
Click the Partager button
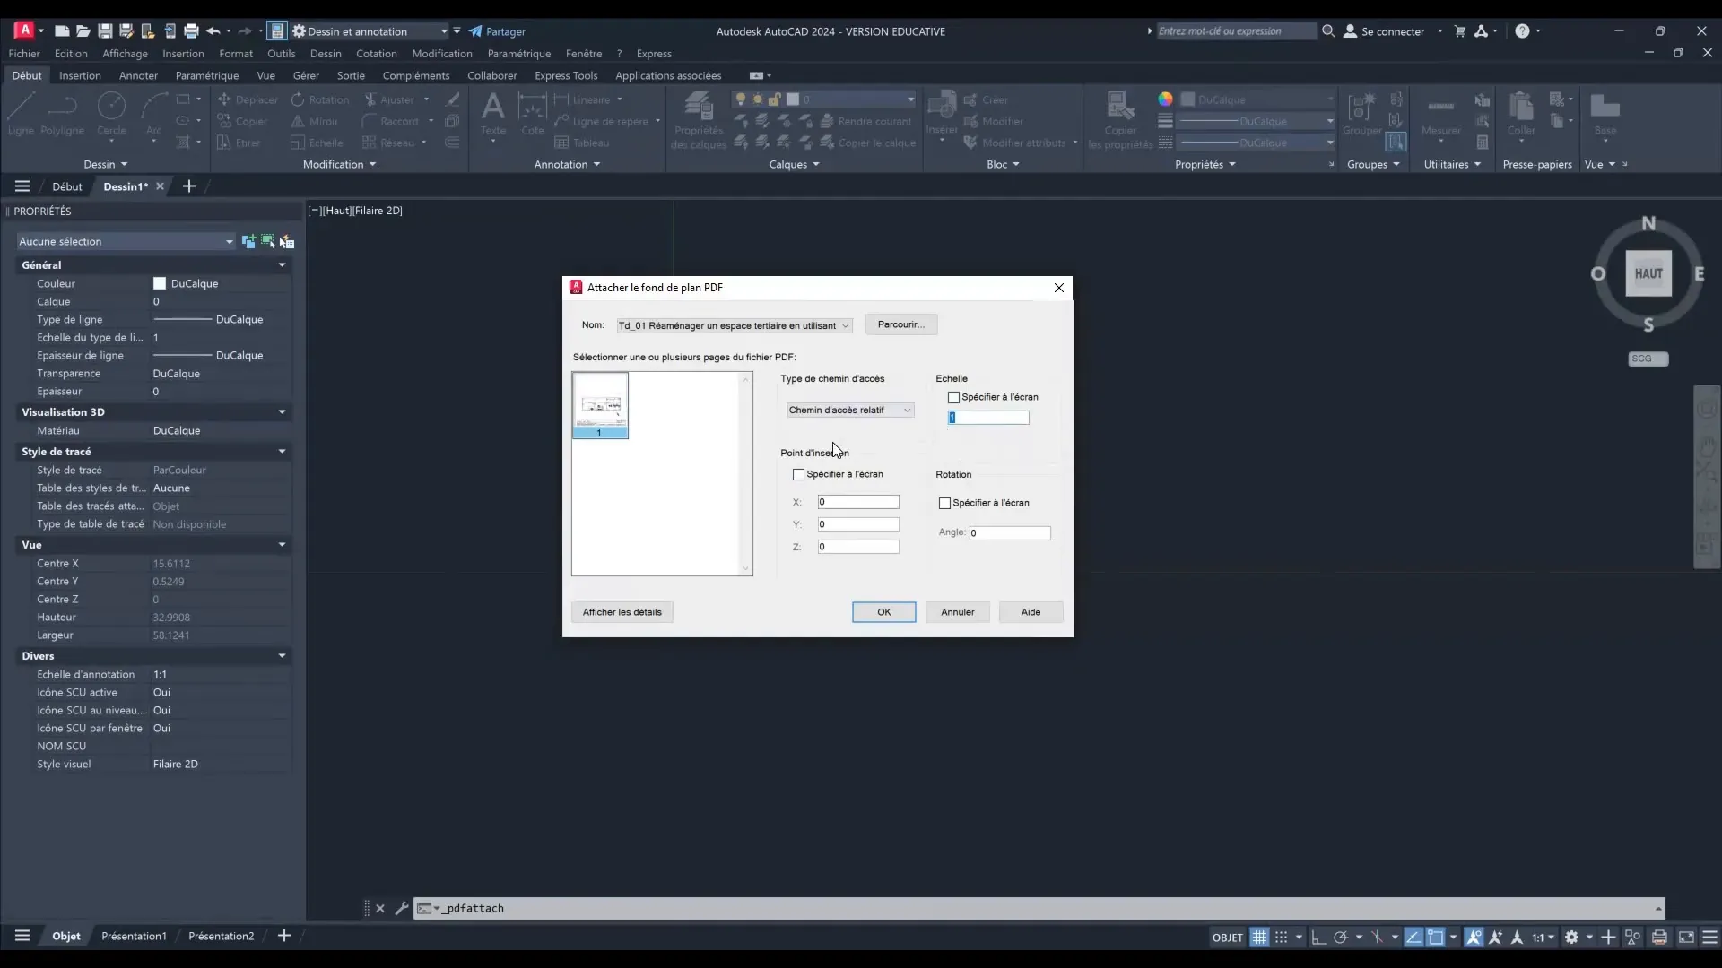click(x=497, y=31)
